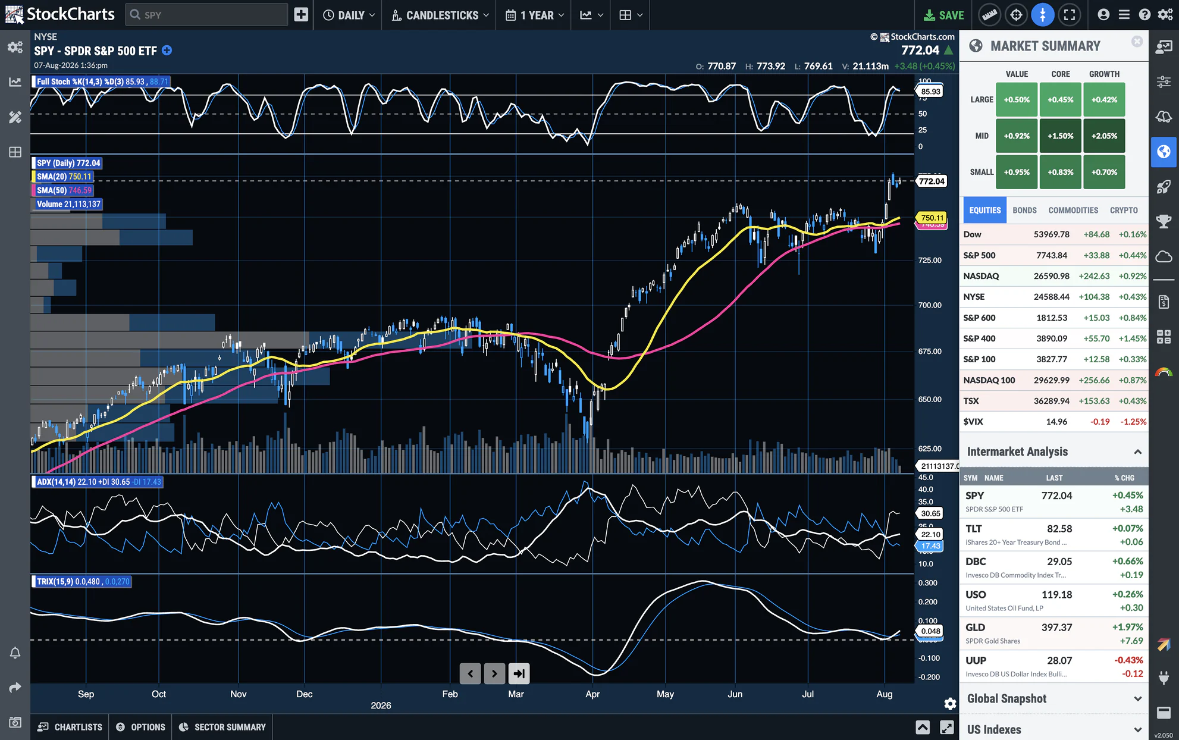The image size is (1179, 740).
Task: Open the top-right settings gears
Action: 1165,15
